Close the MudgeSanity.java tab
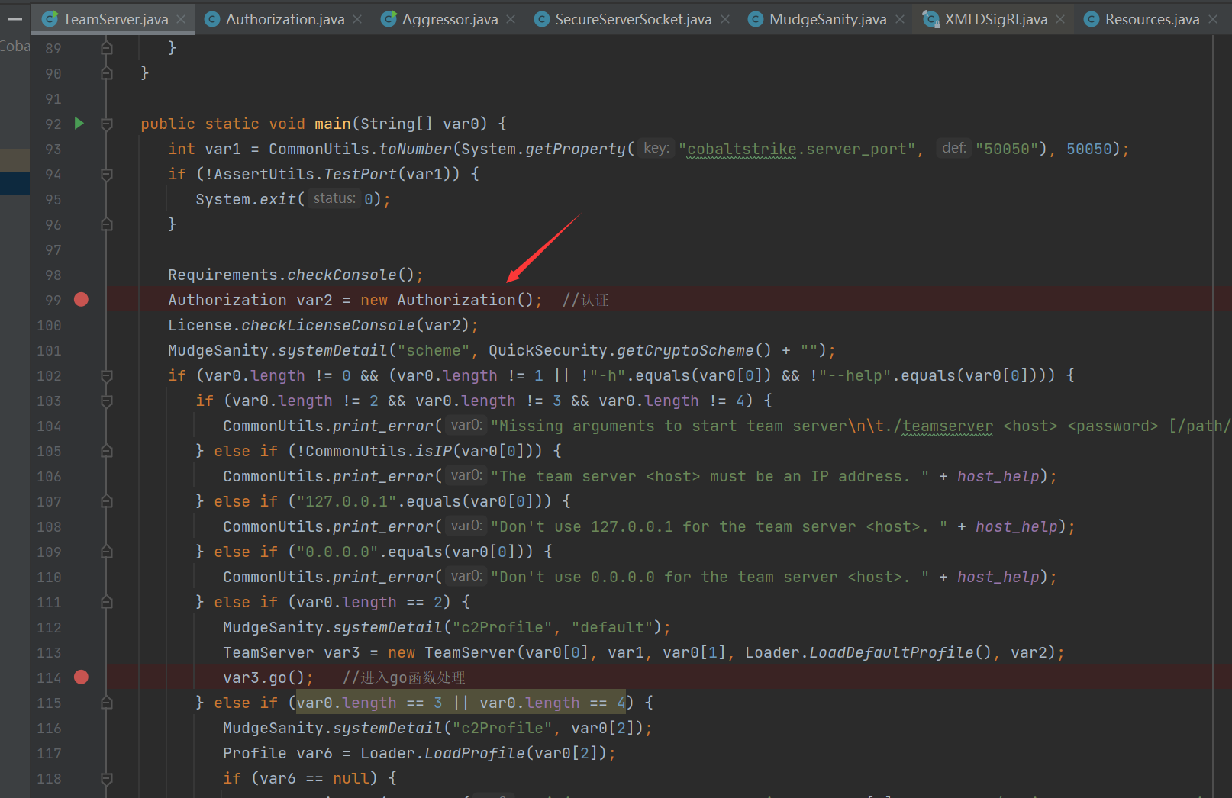This screenshot has height=798, width=1232. (899, 19)
